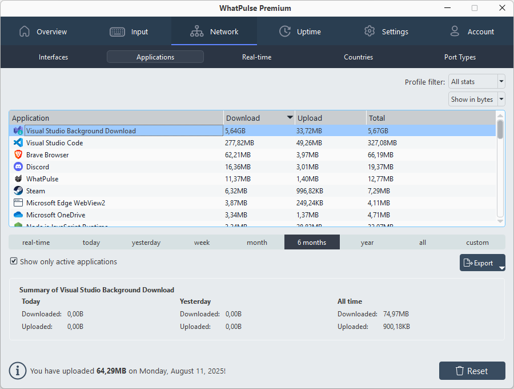Click the Steam application icon
514x389 pixels.
[17, 190]
